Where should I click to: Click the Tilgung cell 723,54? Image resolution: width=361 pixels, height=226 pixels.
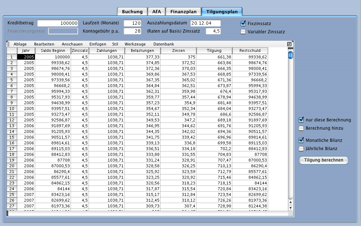click(214, 194)
